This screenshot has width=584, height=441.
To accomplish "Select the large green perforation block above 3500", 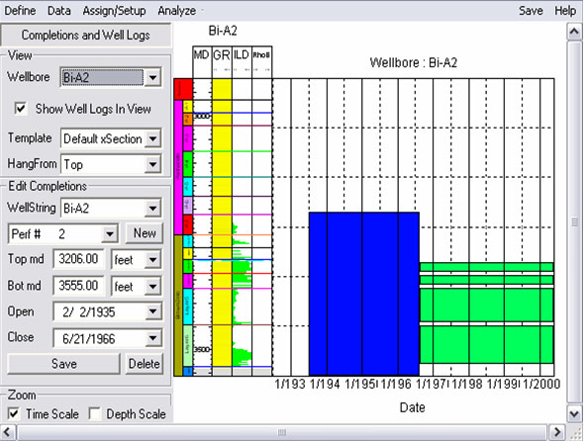I will [x=486, y=305].
